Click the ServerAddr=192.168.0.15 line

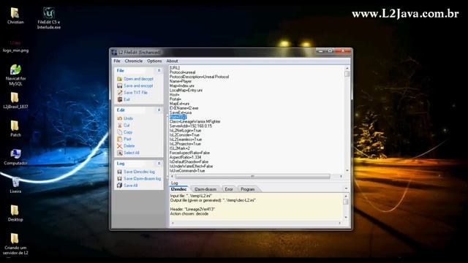click(x=191, y=126)
